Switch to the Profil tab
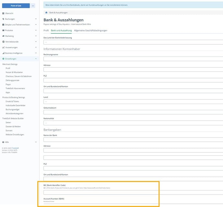The width and height of the screenshot is (223, 207). 46,31
